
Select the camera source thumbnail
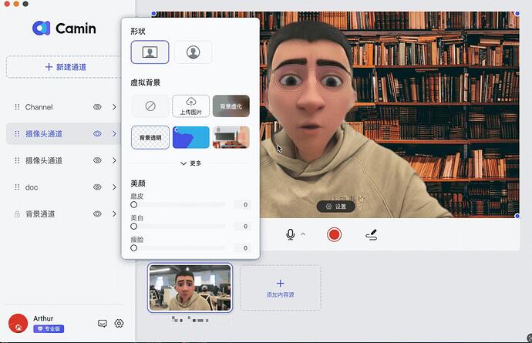[x=190, y=288]
